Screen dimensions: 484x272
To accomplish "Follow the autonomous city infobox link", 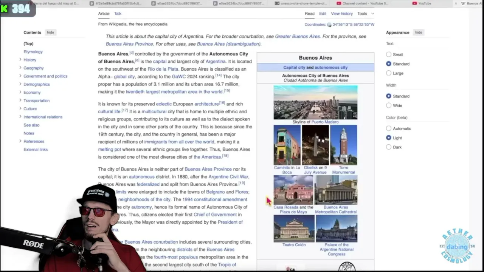I will pyautogui.click(x=331, y=68).
